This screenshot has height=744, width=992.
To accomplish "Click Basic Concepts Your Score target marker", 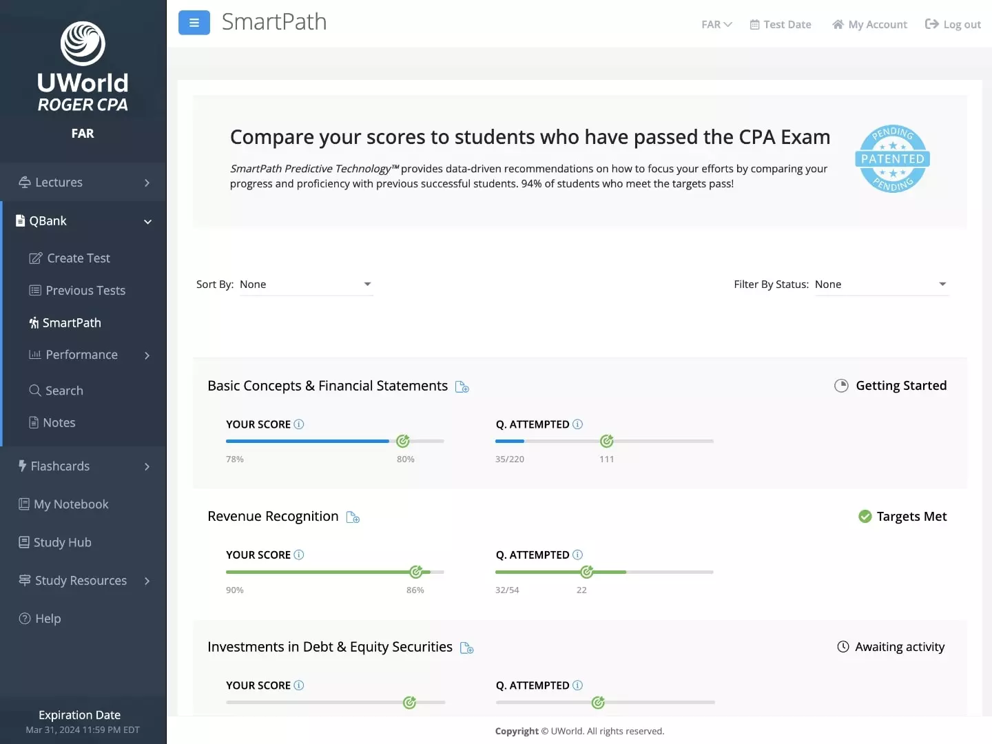I will (x=403, y=441).
